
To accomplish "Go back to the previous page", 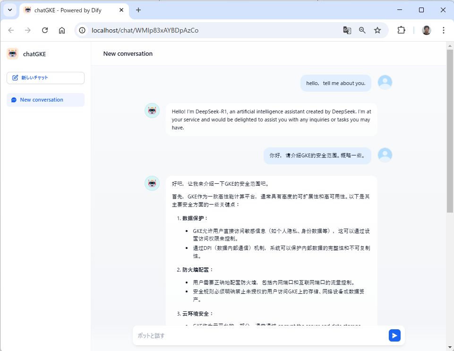I will 11,30.
